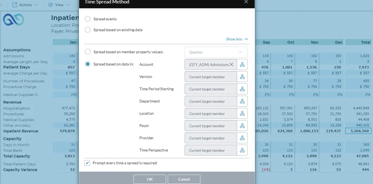Click Total Capacity Total value 47,005
The width and height of the screenshot is (373, 184).
pos(363,156)
